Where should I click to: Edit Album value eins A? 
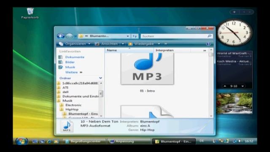click(x=145, y=126)
